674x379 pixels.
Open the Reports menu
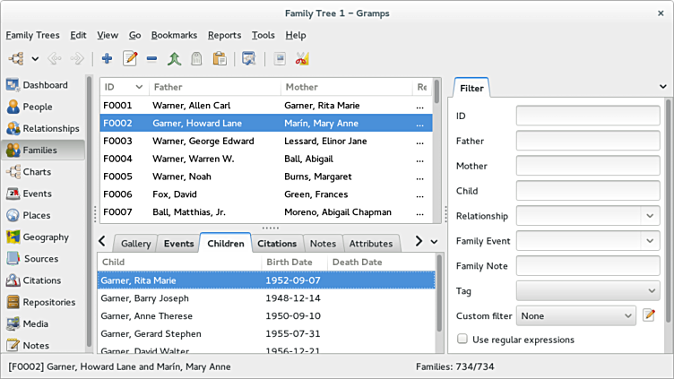224,35
